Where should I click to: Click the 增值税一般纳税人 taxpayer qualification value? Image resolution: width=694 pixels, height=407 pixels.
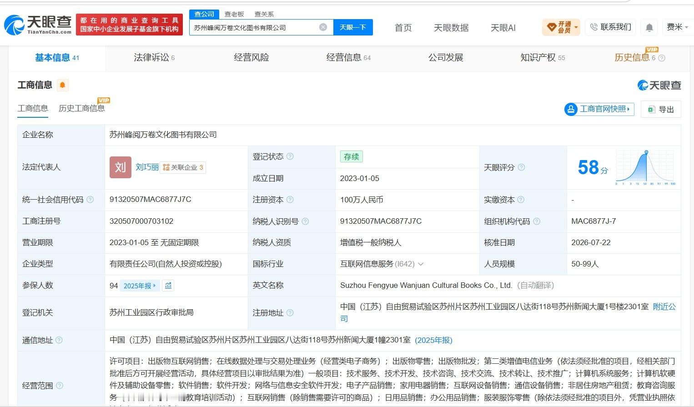(371, 243)
